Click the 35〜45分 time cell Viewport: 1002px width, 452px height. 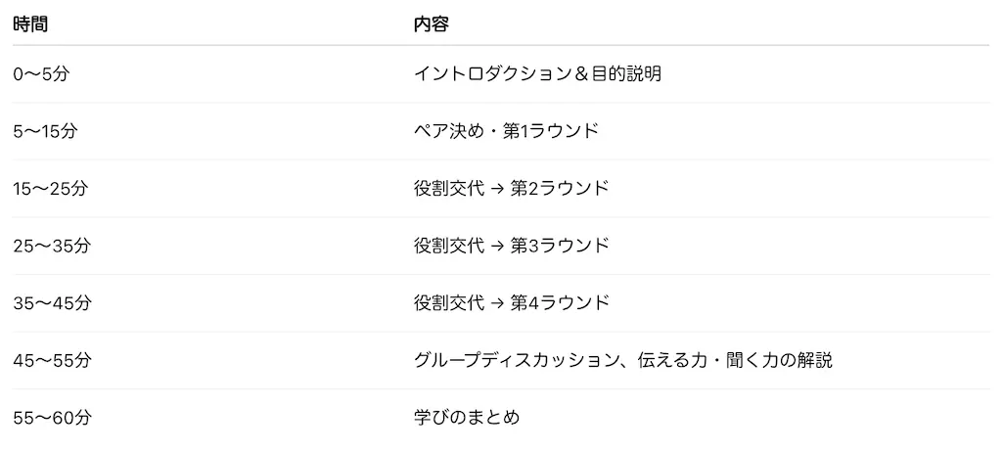[x=52, y=302]
